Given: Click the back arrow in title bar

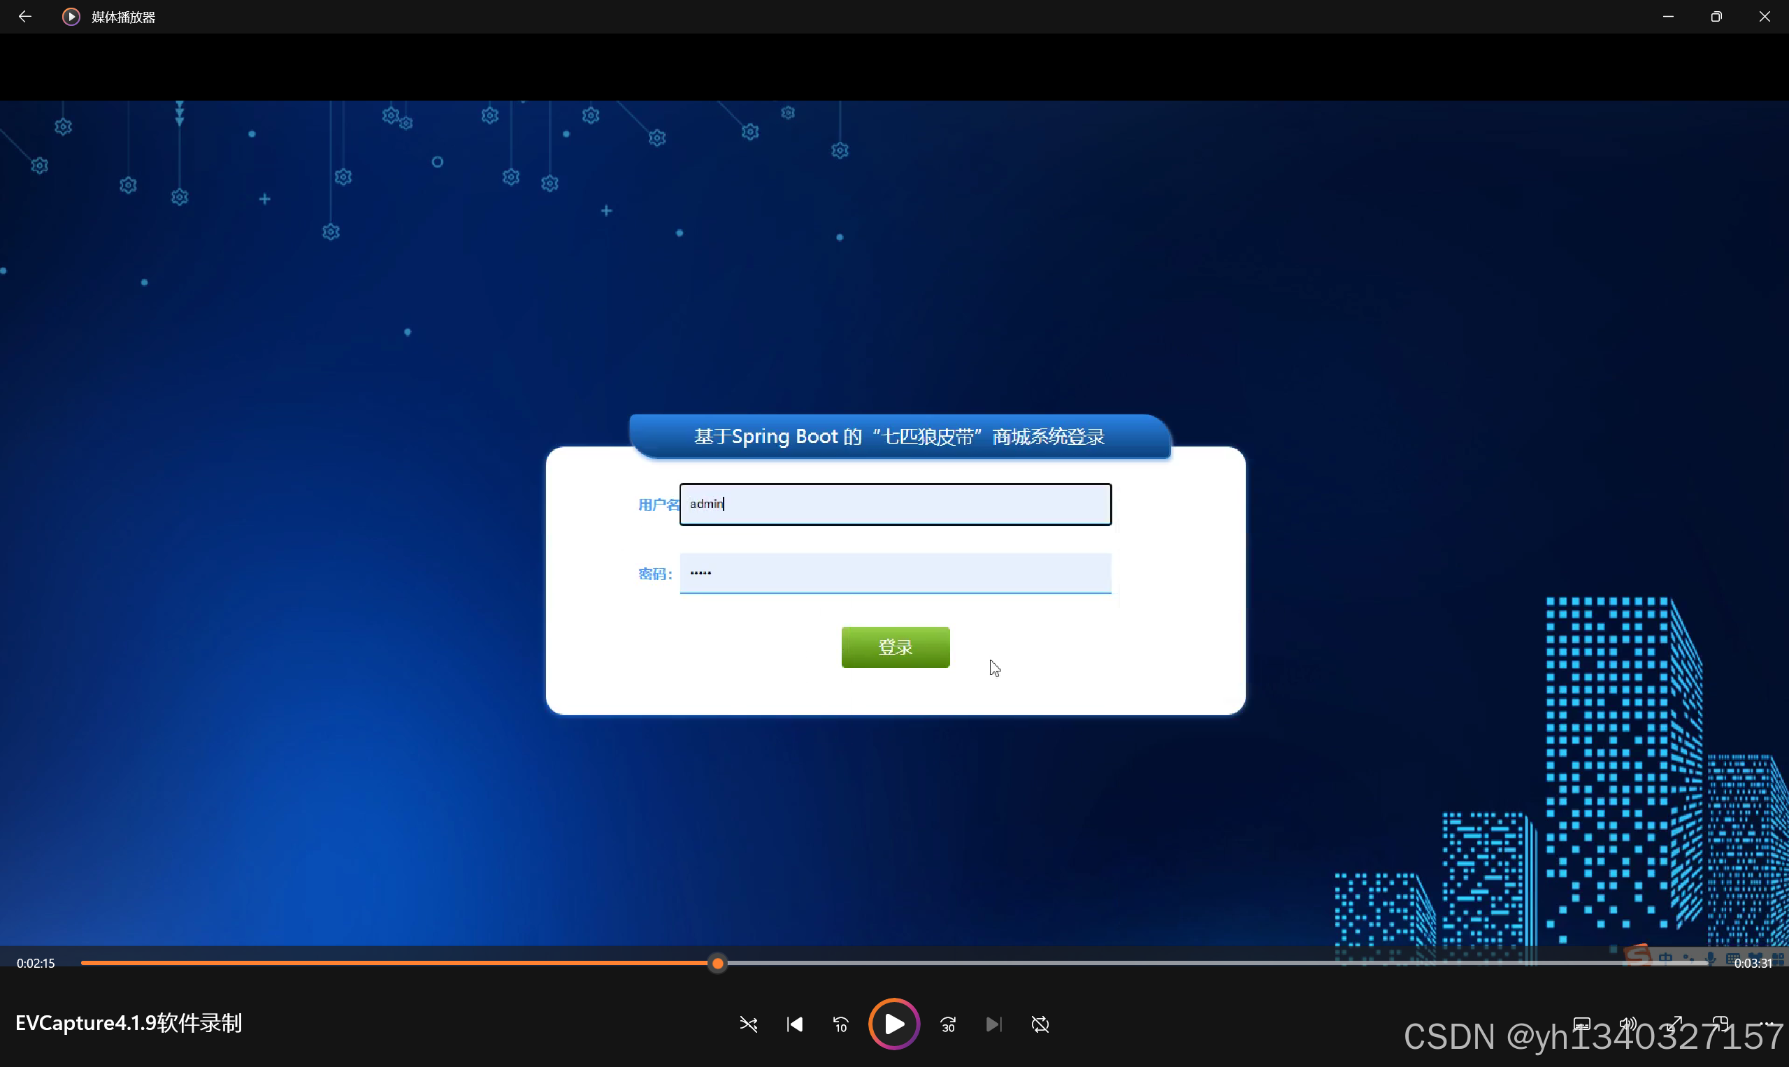Looking at the screenshot, I should (x=25, y=17).
